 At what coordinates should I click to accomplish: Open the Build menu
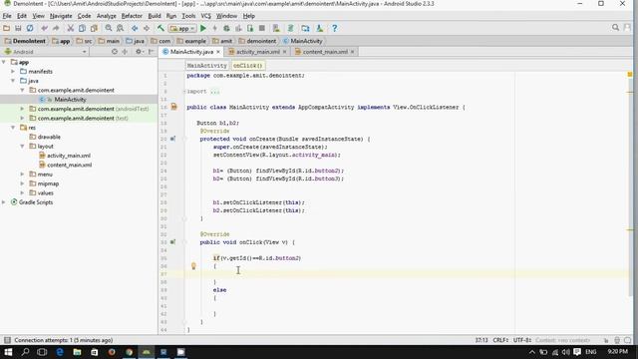pos(155,16)
